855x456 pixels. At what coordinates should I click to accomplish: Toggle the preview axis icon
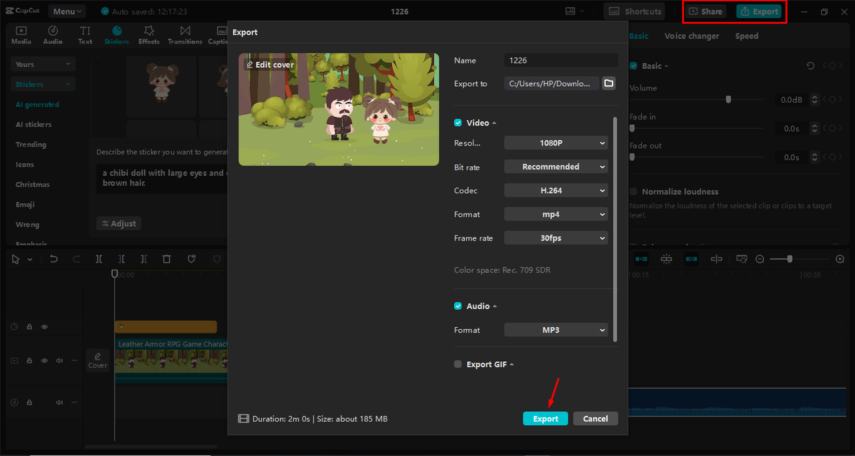[x=716, y=259]
